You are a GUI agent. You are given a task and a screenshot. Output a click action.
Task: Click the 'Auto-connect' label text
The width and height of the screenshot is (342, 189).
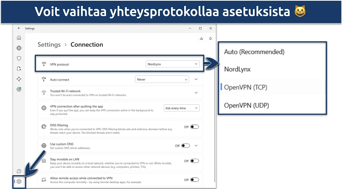[x=59, y=80]
